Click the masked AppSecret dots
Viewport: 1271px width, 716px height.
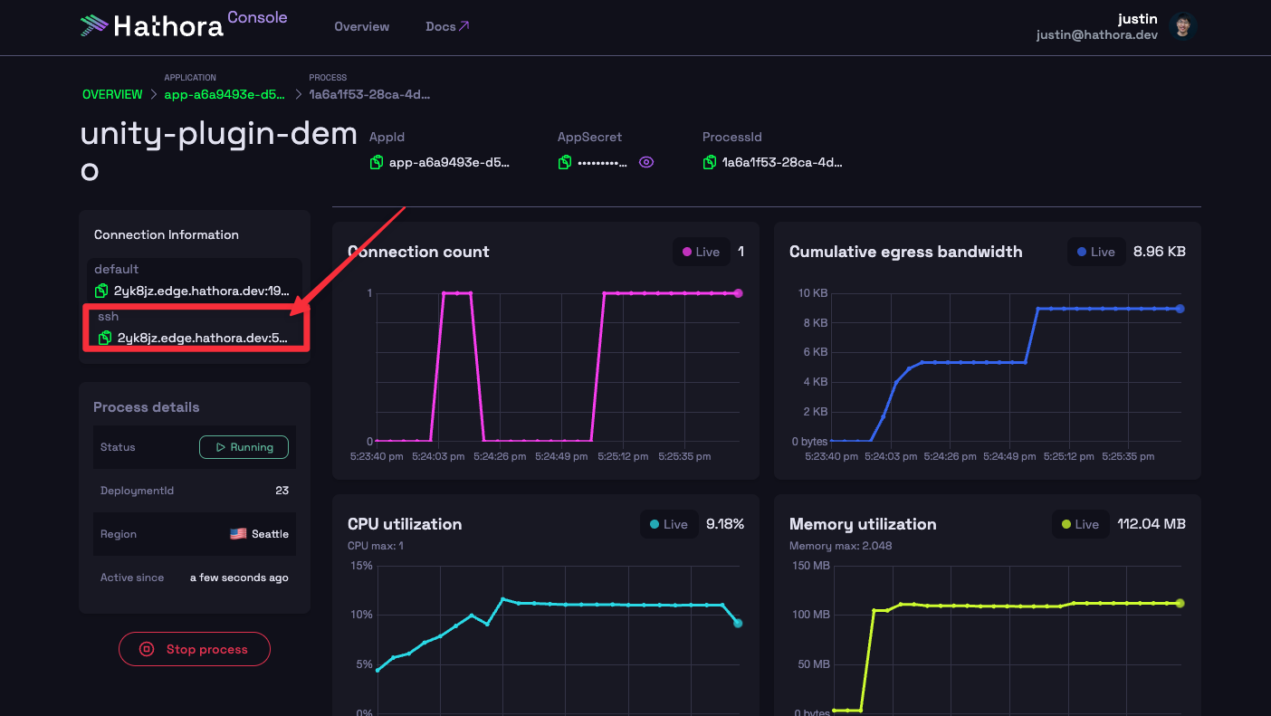click(603, 164)
